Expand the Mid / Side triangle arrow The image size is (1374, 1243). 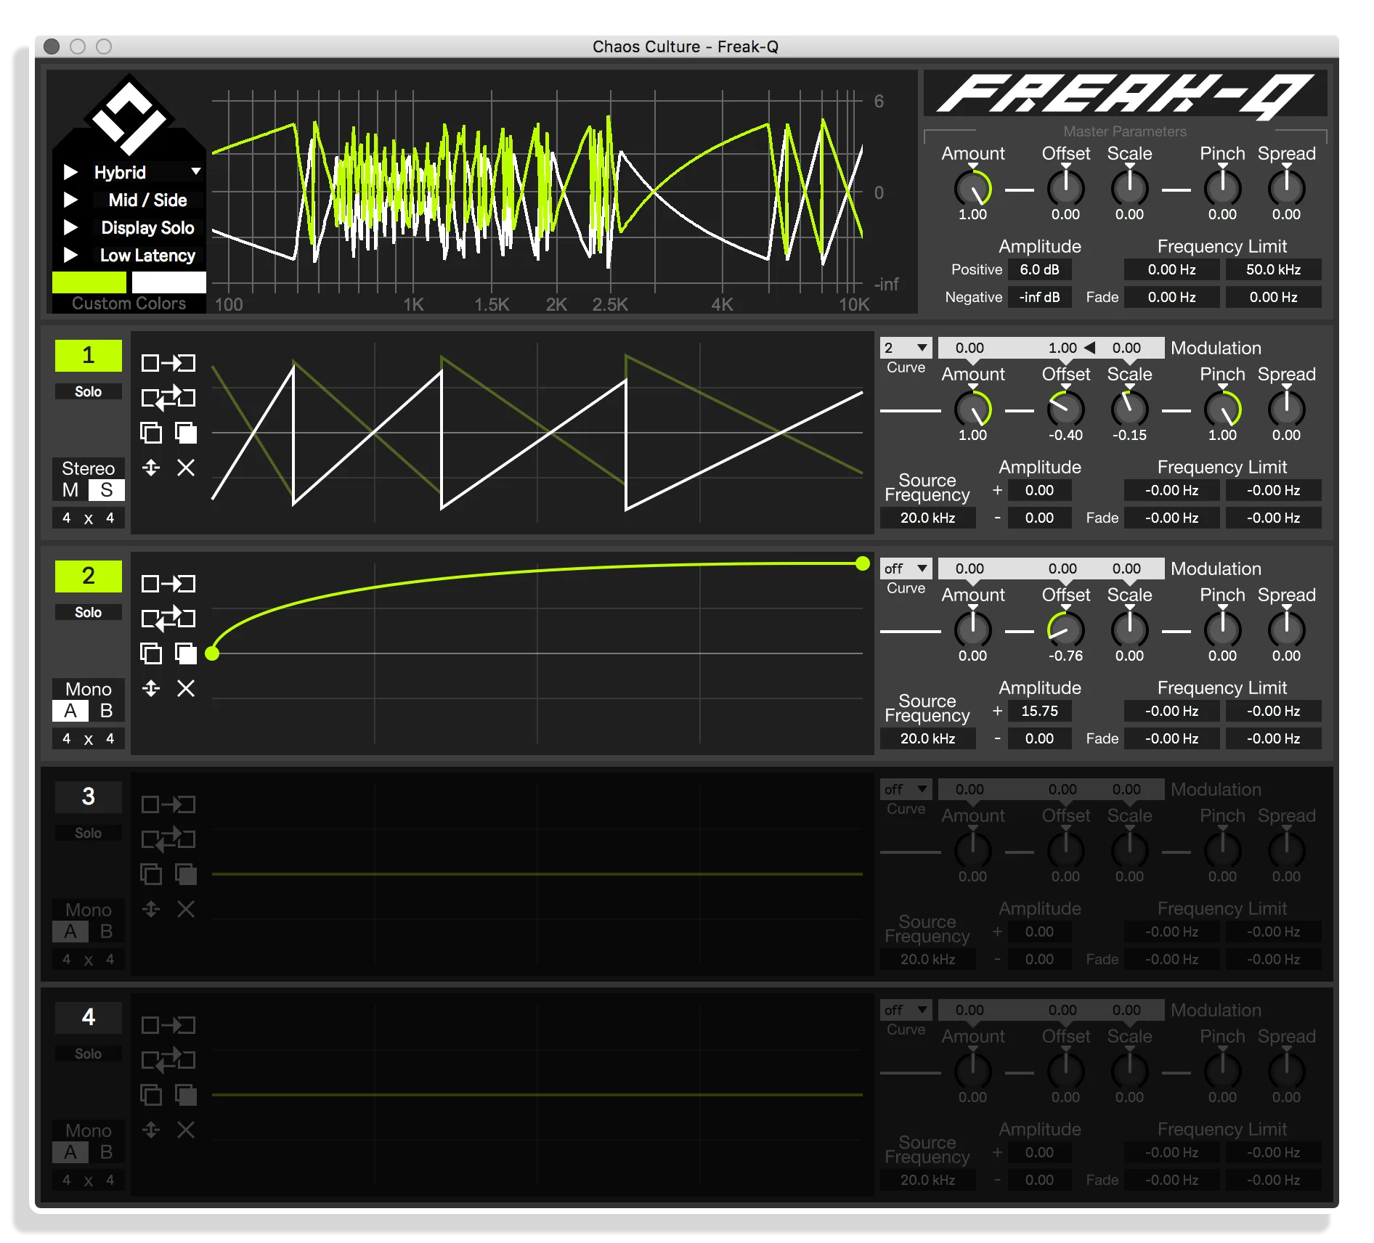(70, 200)
